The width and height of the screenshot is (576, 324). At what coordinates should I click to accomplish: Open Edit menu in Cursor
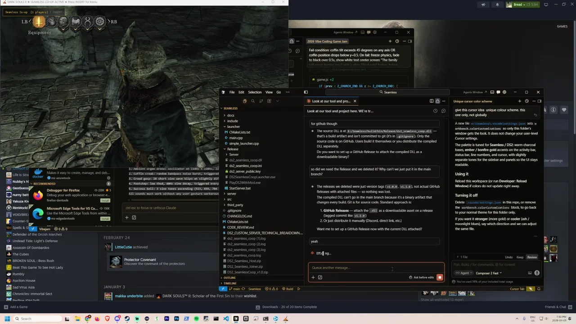pos(241,92)
